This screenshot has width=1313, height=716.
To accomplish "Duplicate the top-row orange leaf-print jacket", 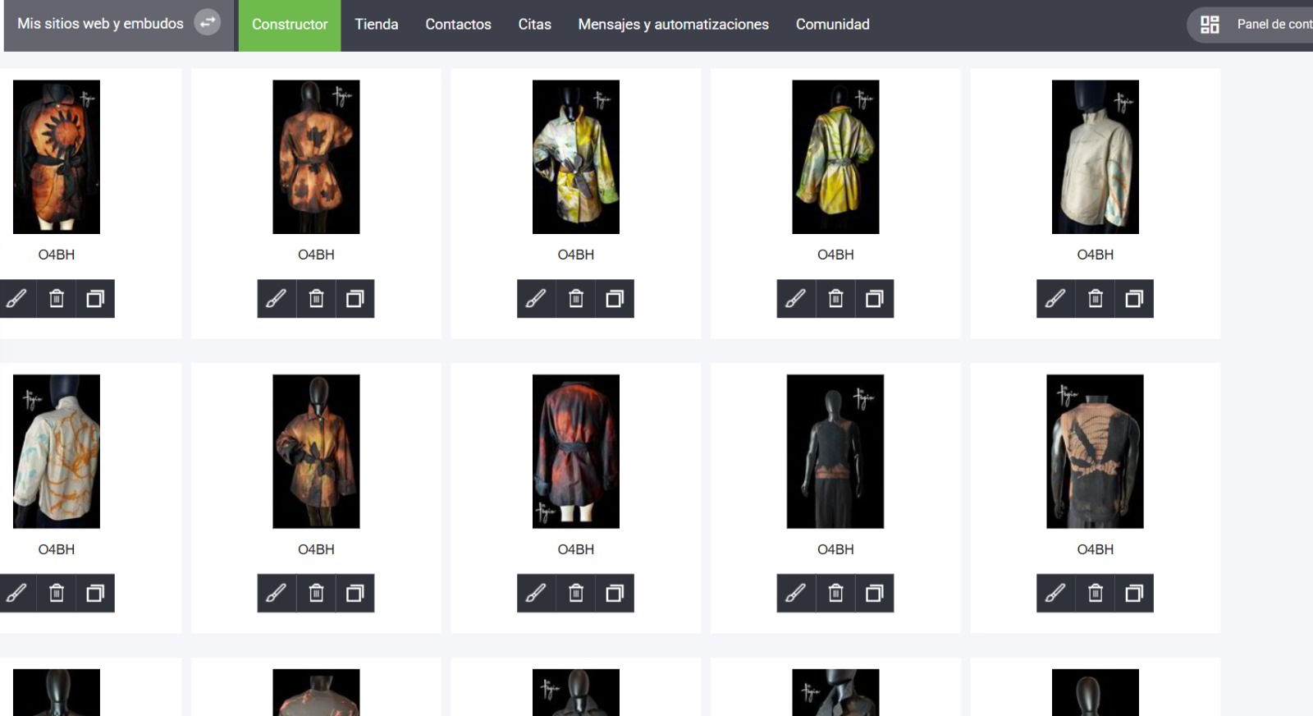I will click(355, 299).
